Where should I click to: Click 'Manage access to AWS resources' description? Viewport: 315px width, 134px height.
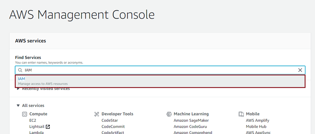(43, 84)
